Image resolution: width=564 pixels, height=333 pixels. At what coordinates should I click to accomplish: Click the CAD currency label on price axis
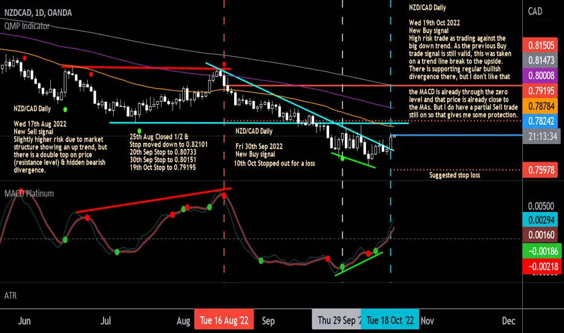pyautogui.click(x=535, y=12)
